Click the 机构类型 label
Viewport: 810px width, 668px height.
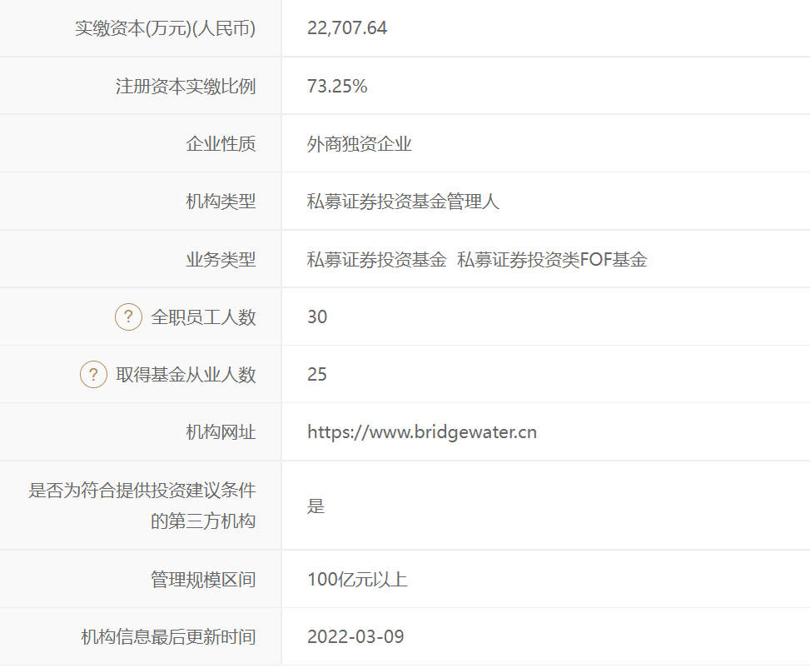click(221, 202)
